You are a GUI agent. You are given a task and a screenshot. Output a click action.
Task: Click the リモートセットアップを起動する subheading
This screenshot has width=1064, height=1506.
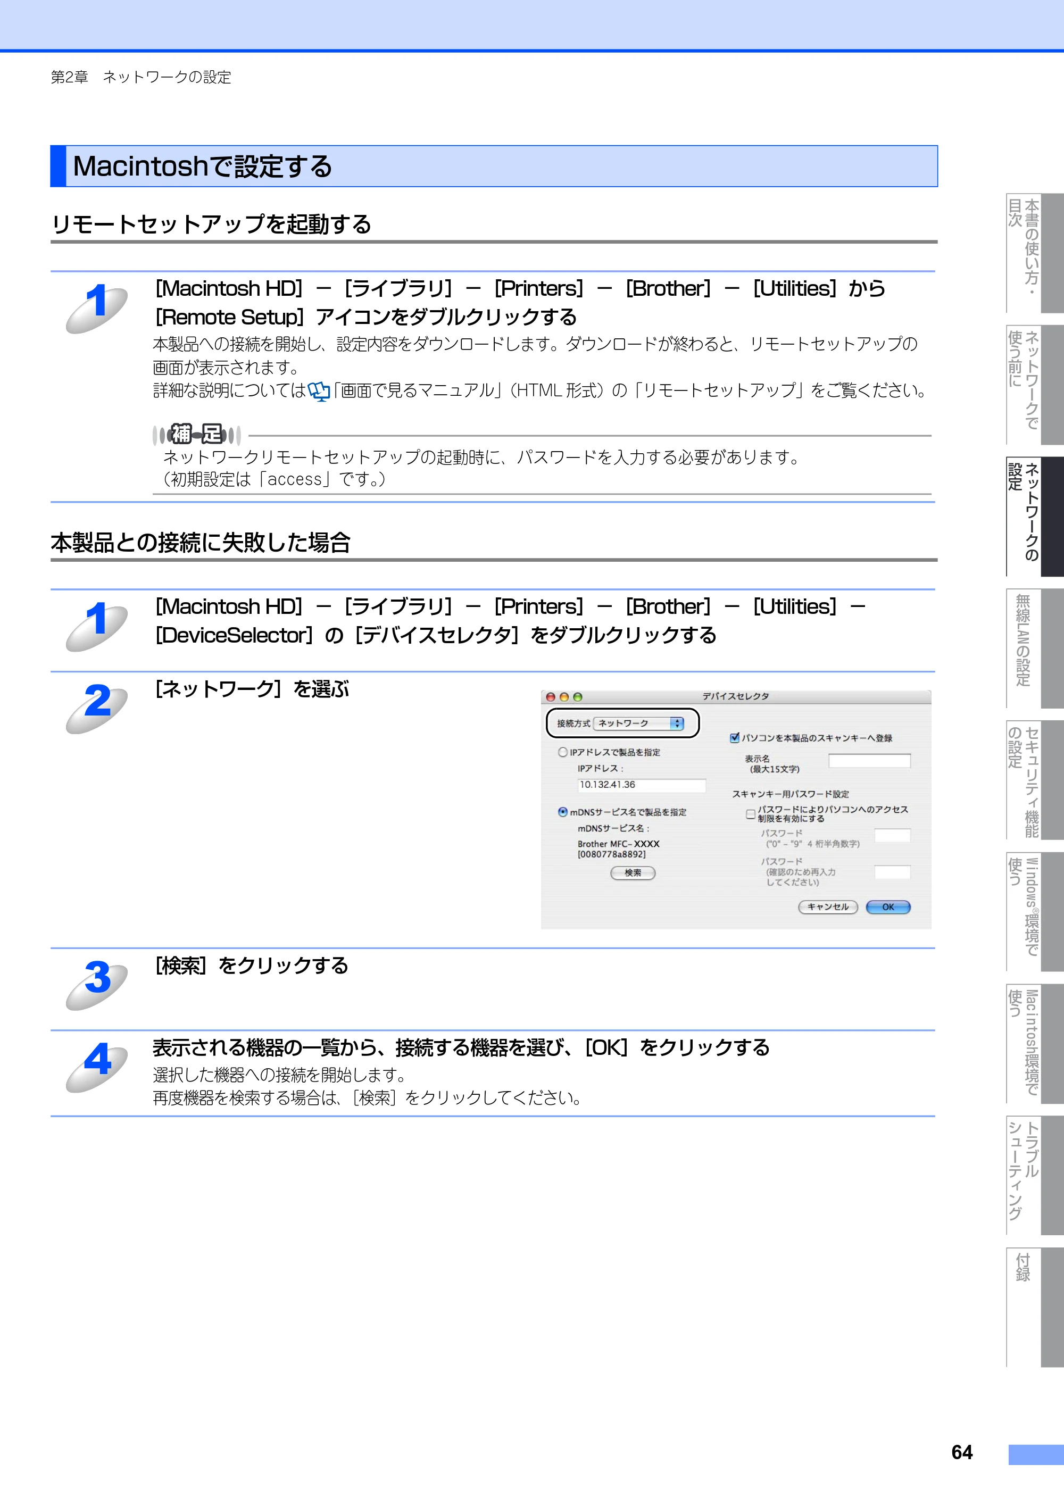(211, 224)
